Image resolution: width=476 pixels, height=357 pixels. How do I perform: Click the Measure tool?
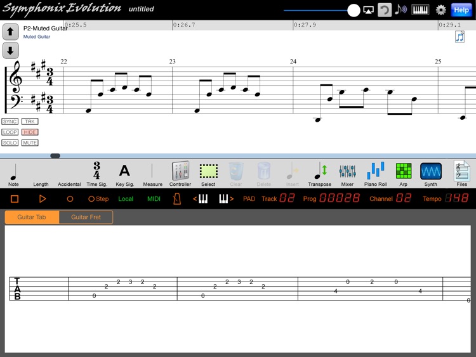[x=152, y=174]
